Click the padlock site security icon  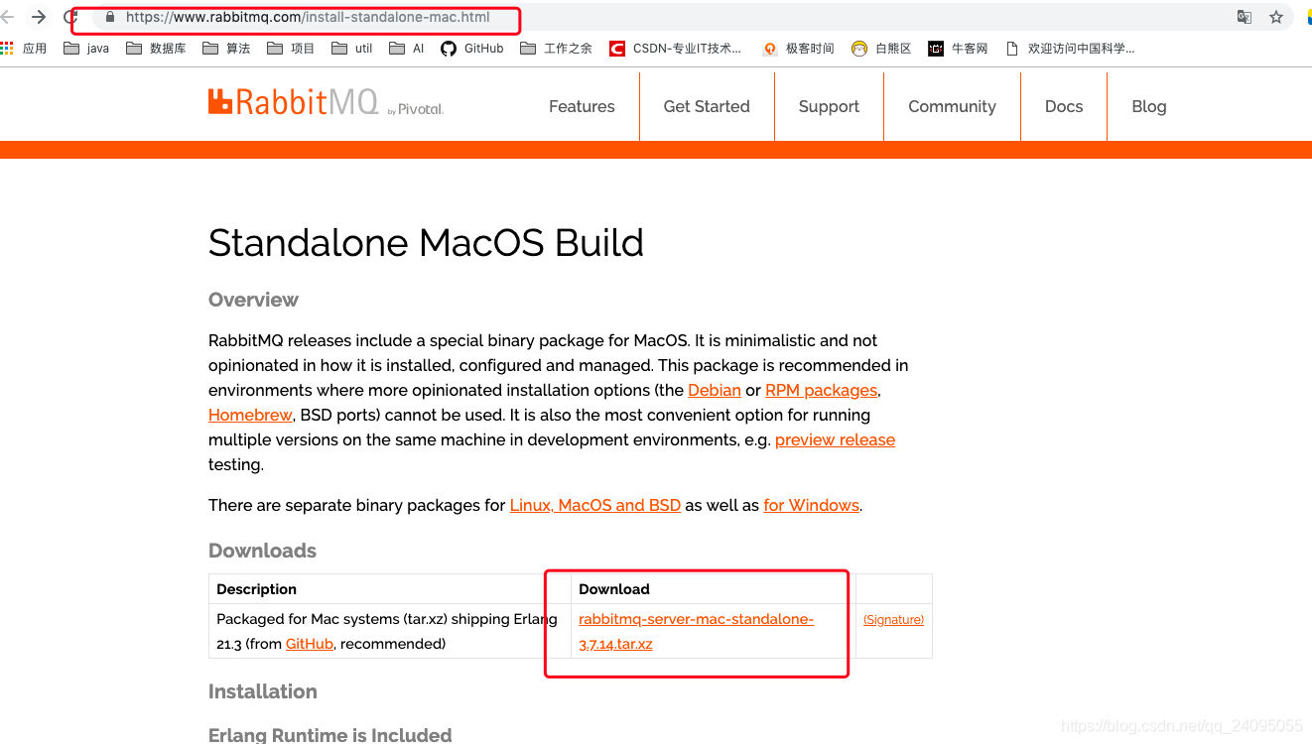(x=109, y=17)
